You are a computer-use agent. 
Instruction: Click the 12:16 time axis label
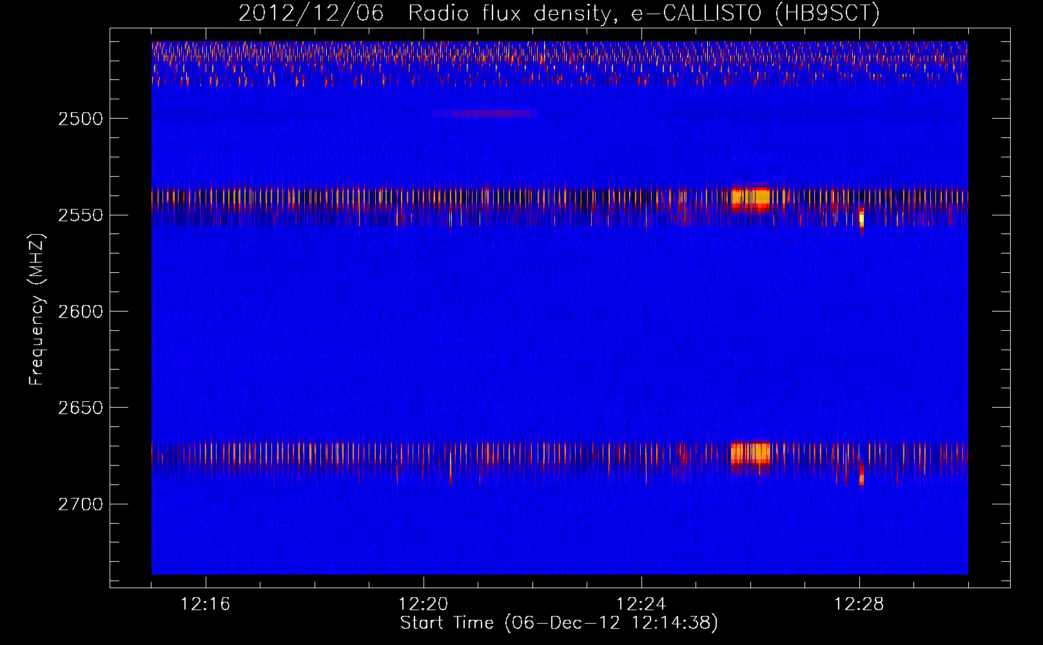click(x=206, y=604)
